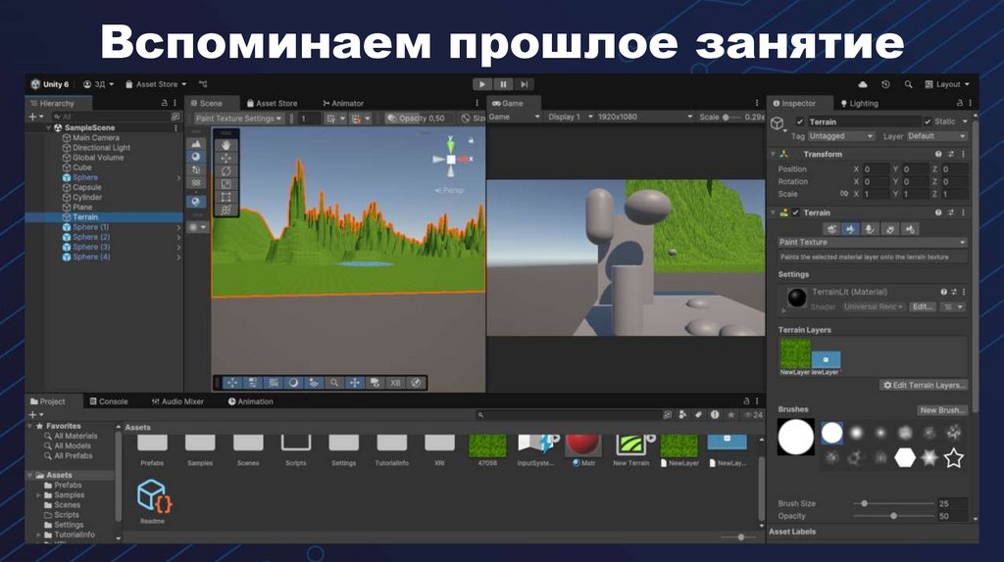Viewport: 1004px width, 562px height.
Task: Click the New Brush button
Action: [x=942, y=410]
